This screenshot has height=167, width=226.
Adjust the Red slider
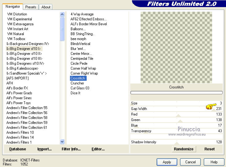[x=176, y=114]
